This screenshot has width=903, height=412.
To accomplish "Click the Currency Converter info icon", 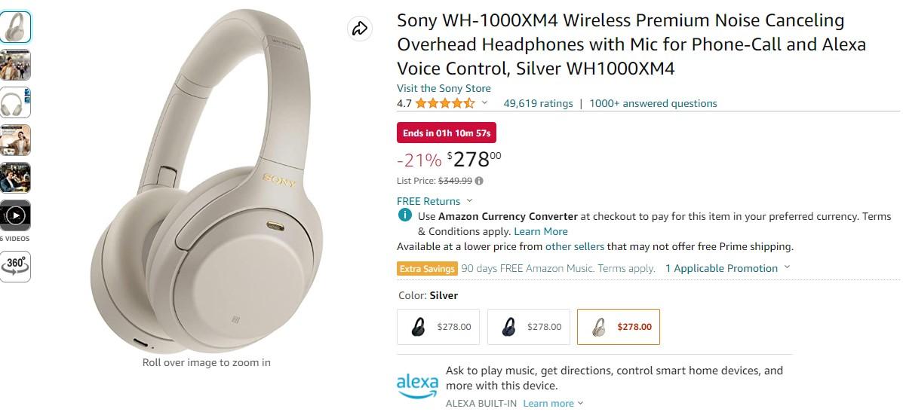I will click(x=405, y=216).
